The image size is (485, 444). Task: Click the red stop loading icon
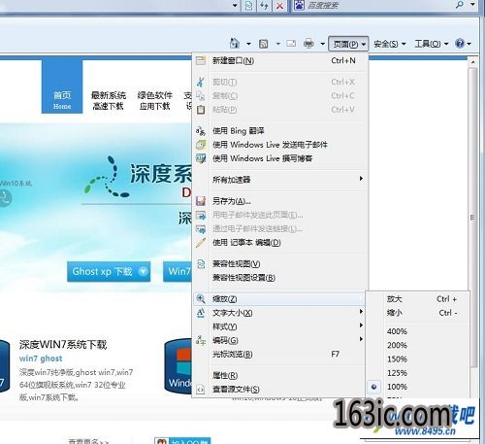click(x=279, y=5)
